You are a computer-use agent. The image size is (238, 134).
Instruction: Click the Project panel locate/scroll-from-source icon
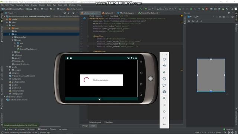[65, 13]
